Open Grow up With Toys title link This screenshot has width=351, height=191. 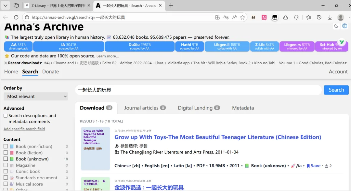pos(218,137)
